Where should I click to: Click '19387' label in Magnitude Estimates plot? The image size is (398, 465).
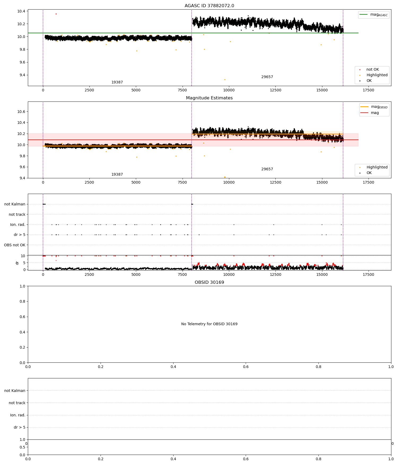pos(117,175)
